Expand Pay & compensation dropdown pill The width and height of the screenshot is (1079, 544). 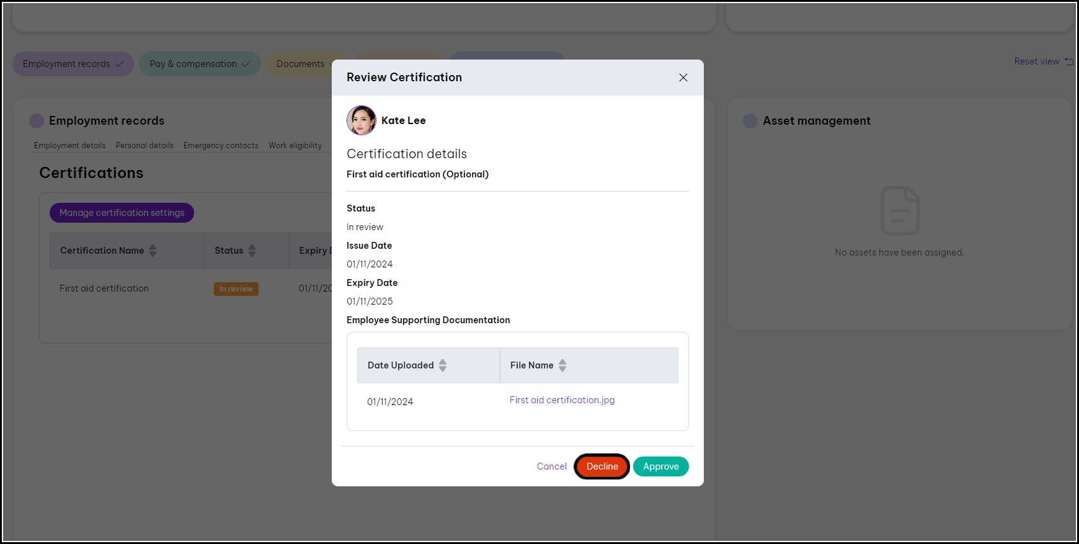click(x=200, y=64)
